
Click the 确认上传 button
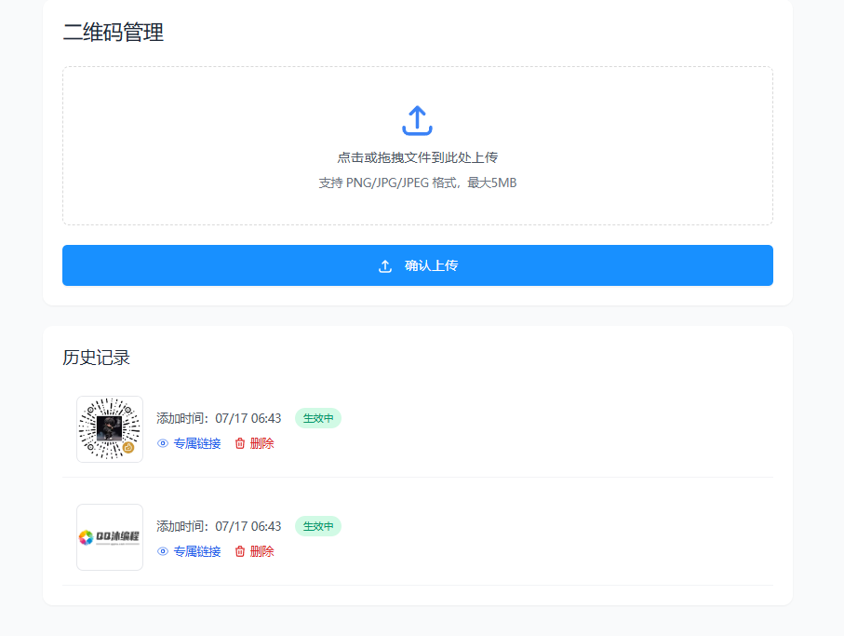(x=418, y=265)
